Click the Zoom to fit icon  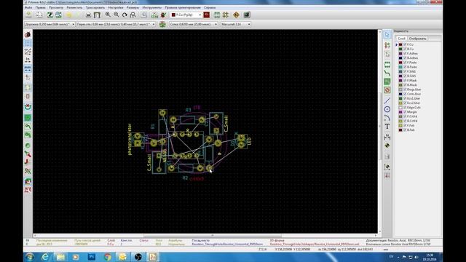133,15
